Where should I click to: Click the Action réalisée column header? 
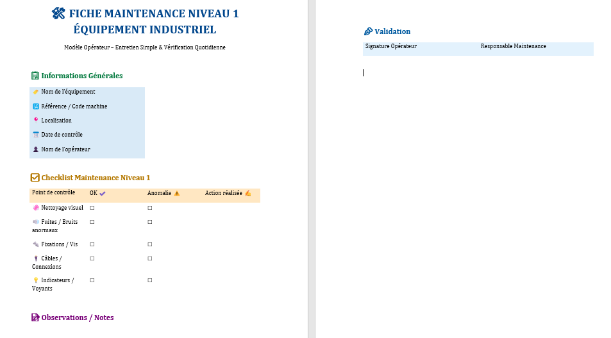(x=223, y=192)
